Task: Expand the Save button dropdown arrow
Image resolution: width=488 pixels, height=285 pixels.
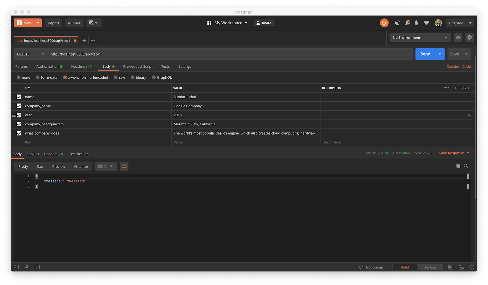Action: 466,54
